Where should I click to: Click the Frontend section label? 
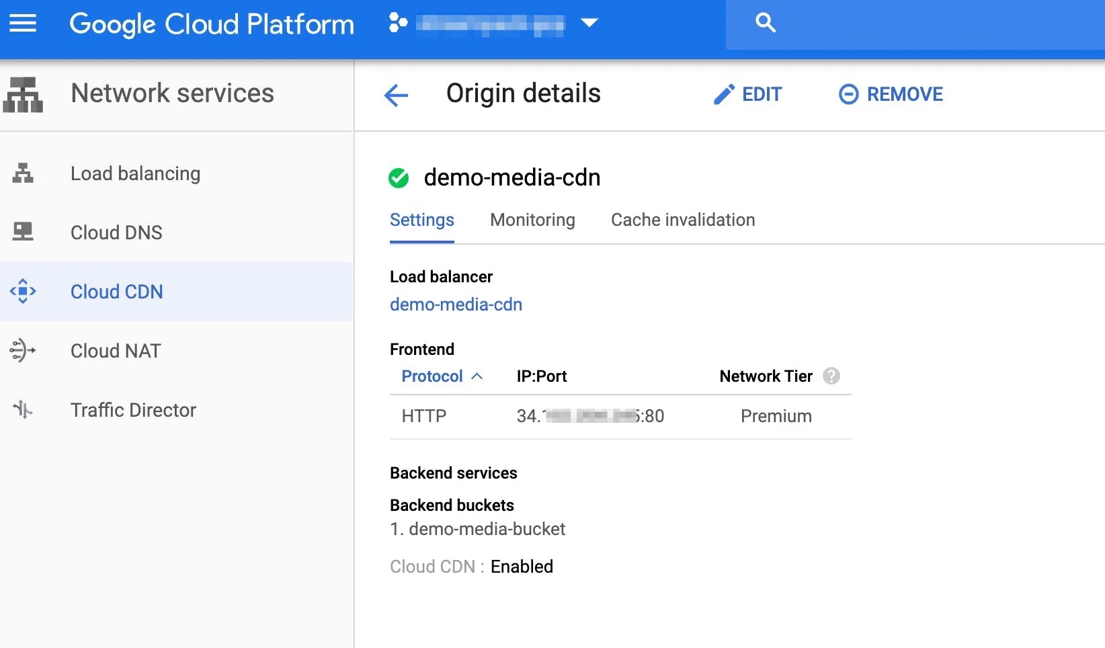click(422, 350)
